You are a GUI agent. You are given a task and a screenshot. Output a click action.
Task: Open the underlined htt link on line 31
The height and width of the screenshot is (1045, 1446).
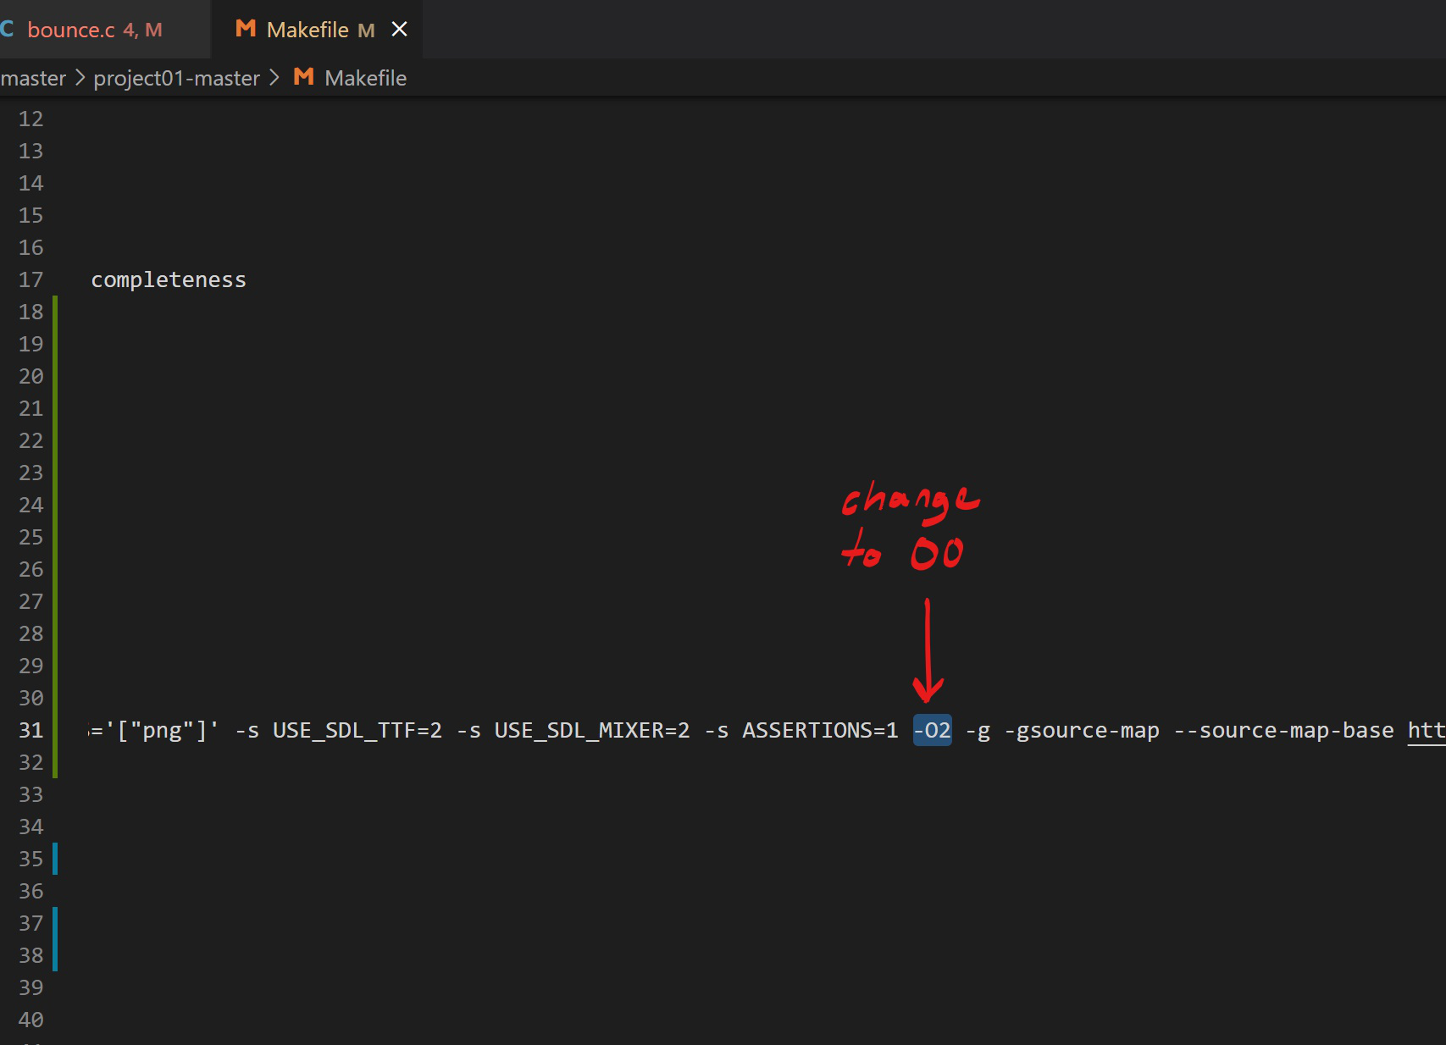point(1426,730)
